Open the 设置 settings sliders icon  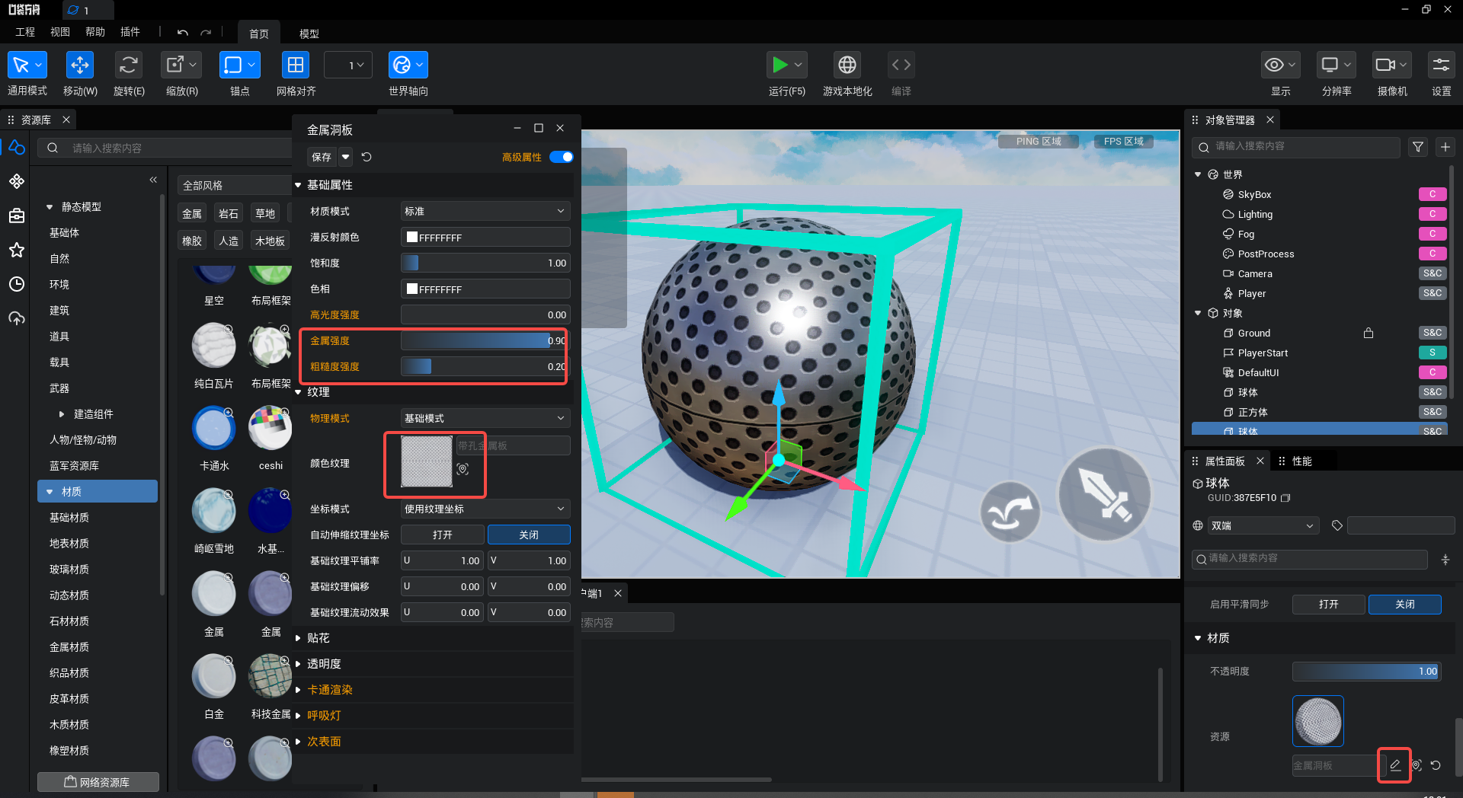tap(1441, 65)
